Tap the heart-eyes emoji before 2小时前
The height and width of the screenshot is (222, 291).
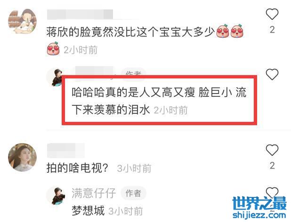coord(53,49)
